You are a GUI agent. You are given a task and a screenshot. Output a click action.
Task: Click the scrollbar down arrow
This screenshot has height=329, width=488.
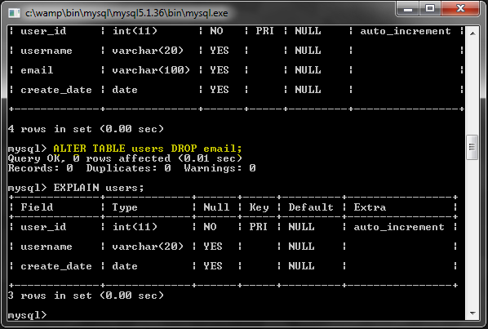[472, 313]
